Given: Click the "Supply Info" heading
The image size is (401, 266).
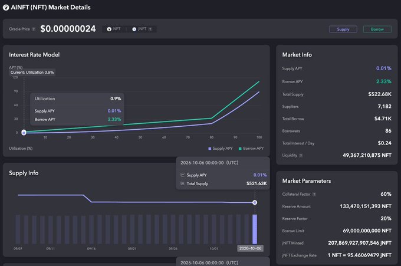Looking at the screenshot, I should tap(24, 173).
